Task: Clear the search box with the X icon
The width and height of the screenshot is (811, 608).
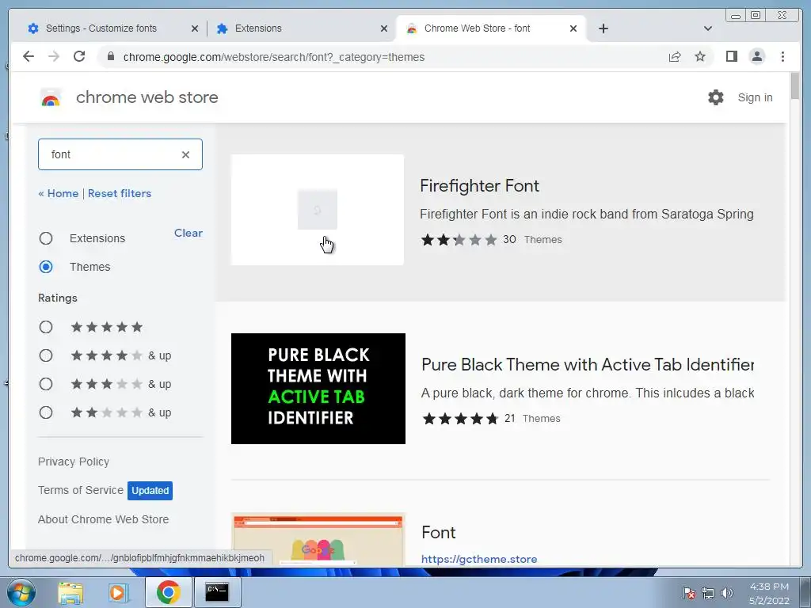Action: [x=185, y=154]
